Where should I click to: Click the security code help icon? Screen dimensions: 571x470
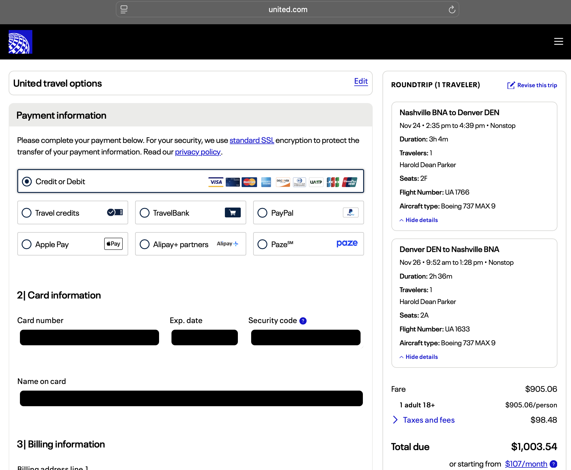(x=303, y=321)
